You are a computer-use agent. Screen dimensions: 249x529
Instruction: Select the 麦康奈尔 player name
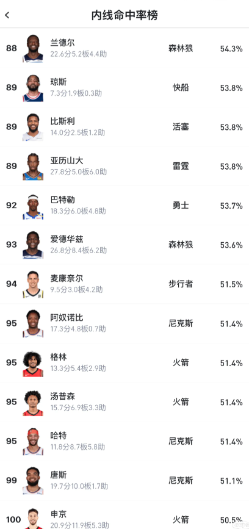pyautogui.click(x=67, y=279)
